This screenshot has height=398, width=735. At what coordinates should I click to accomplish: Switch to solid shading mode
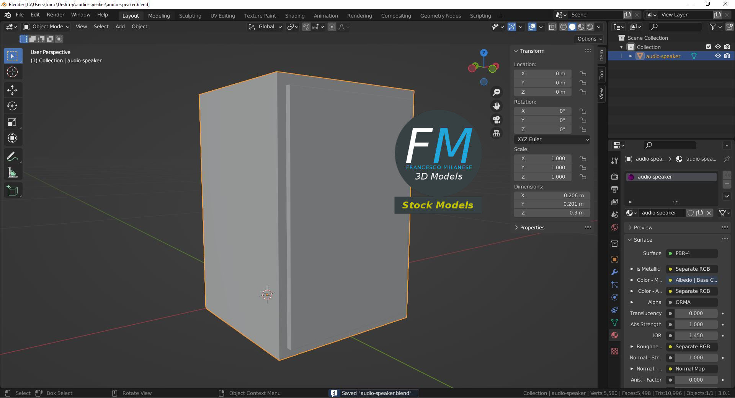click(572, 27)
